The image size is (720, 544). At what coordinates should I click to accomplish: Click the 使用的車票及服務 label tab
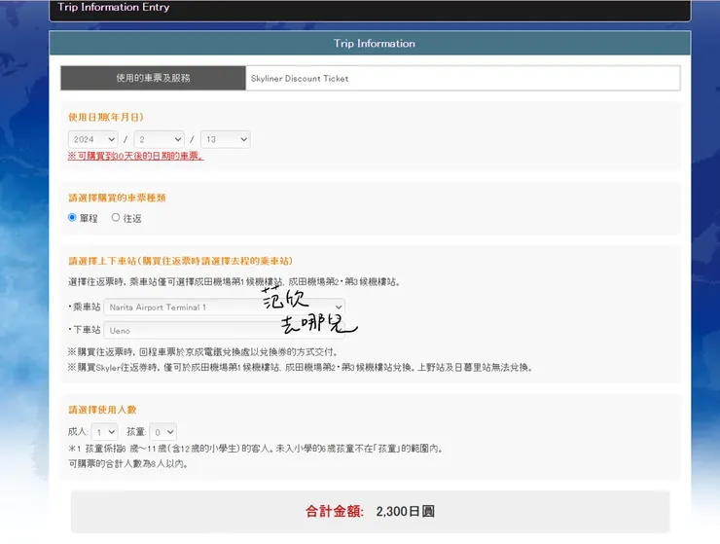pos(154,78)
